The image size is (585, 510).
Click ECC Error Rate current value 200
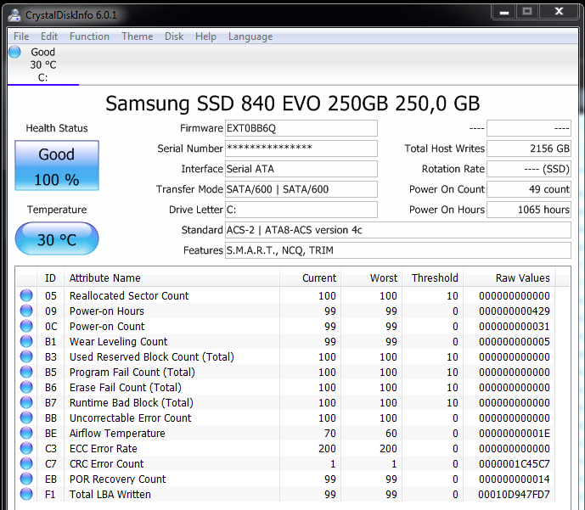(327, 449)
